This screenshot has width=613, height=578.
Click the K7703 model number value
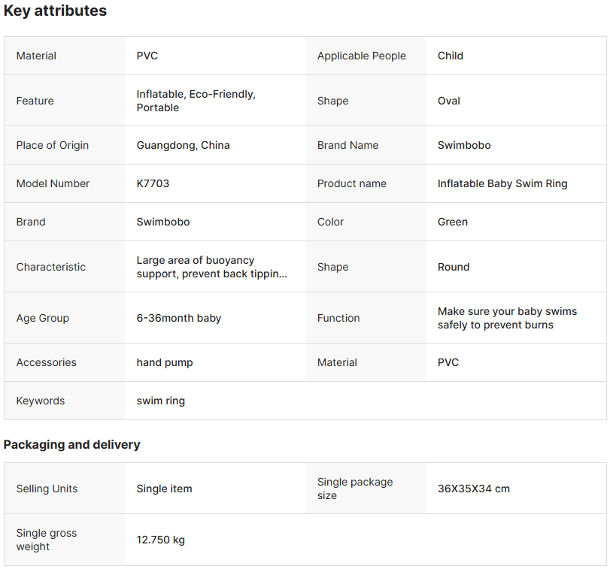pos(153,183)
